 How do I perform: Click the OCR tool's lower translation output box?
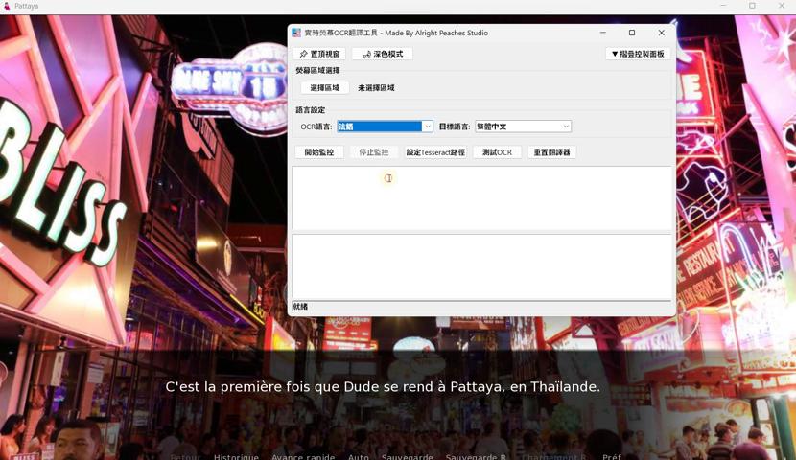pyautogui.click(x=481, y=266)
